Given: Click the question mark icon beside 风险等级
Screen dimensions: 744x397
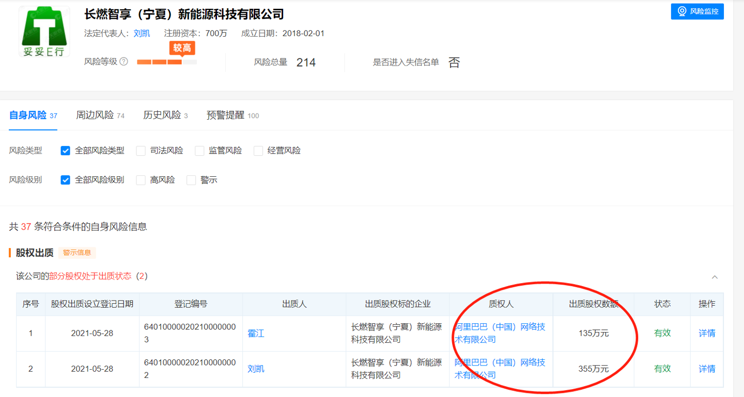Looking at the screenshot, I should (124, 61).
